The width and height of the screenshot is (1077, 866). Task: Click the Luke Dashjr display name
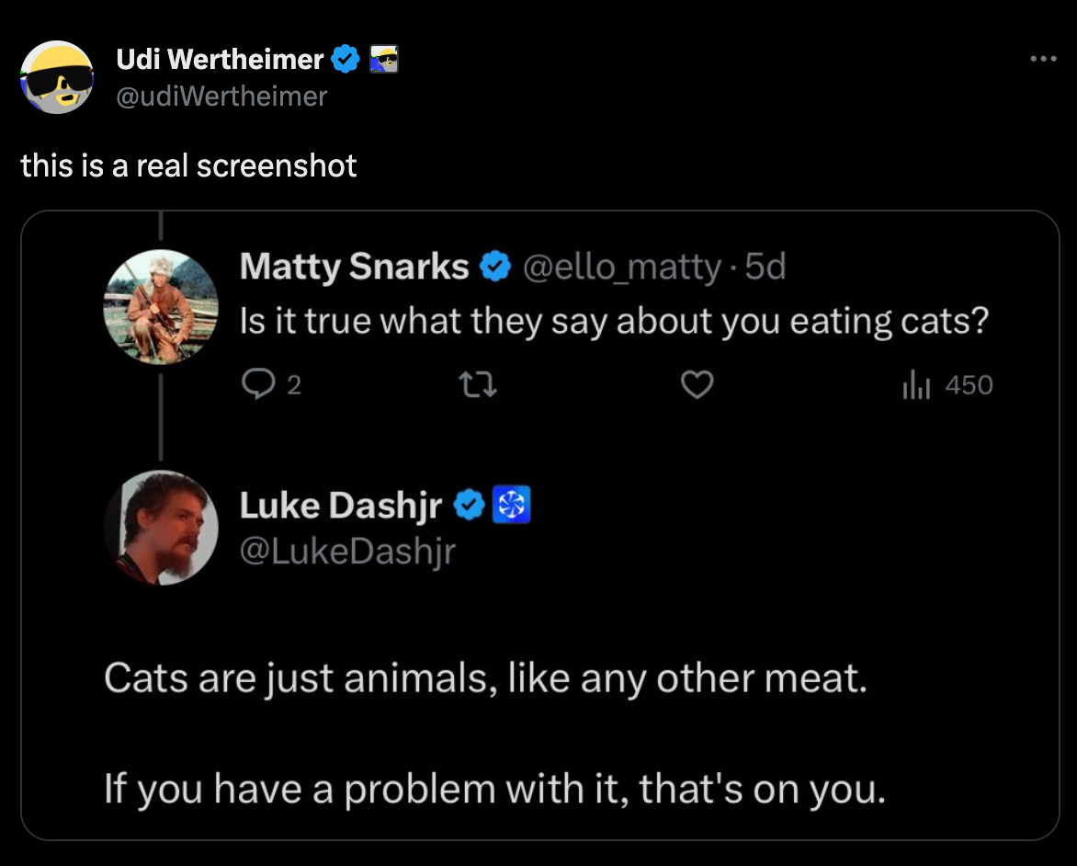[342, 505]
